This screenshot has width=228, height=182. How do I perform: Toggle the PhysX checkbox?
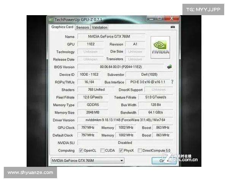coord(121,150)
